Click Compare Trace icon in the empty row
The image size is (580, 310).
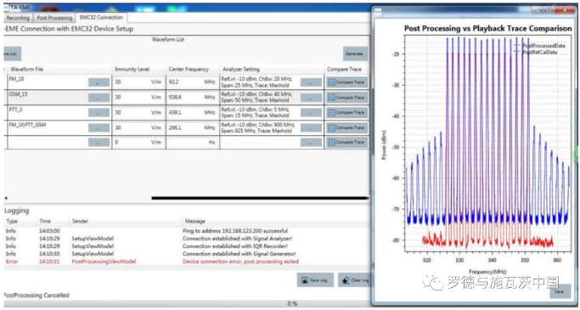(x=331, y=142)
